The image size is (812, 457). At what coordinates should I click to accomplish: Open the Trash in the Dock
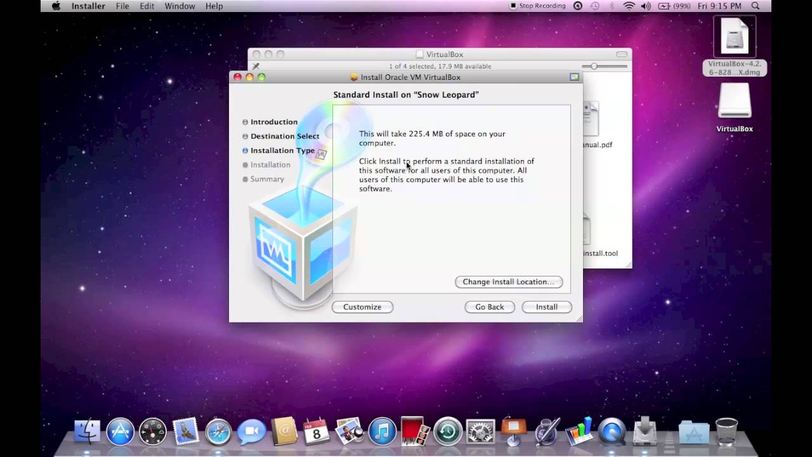click(x=726, y=432)
